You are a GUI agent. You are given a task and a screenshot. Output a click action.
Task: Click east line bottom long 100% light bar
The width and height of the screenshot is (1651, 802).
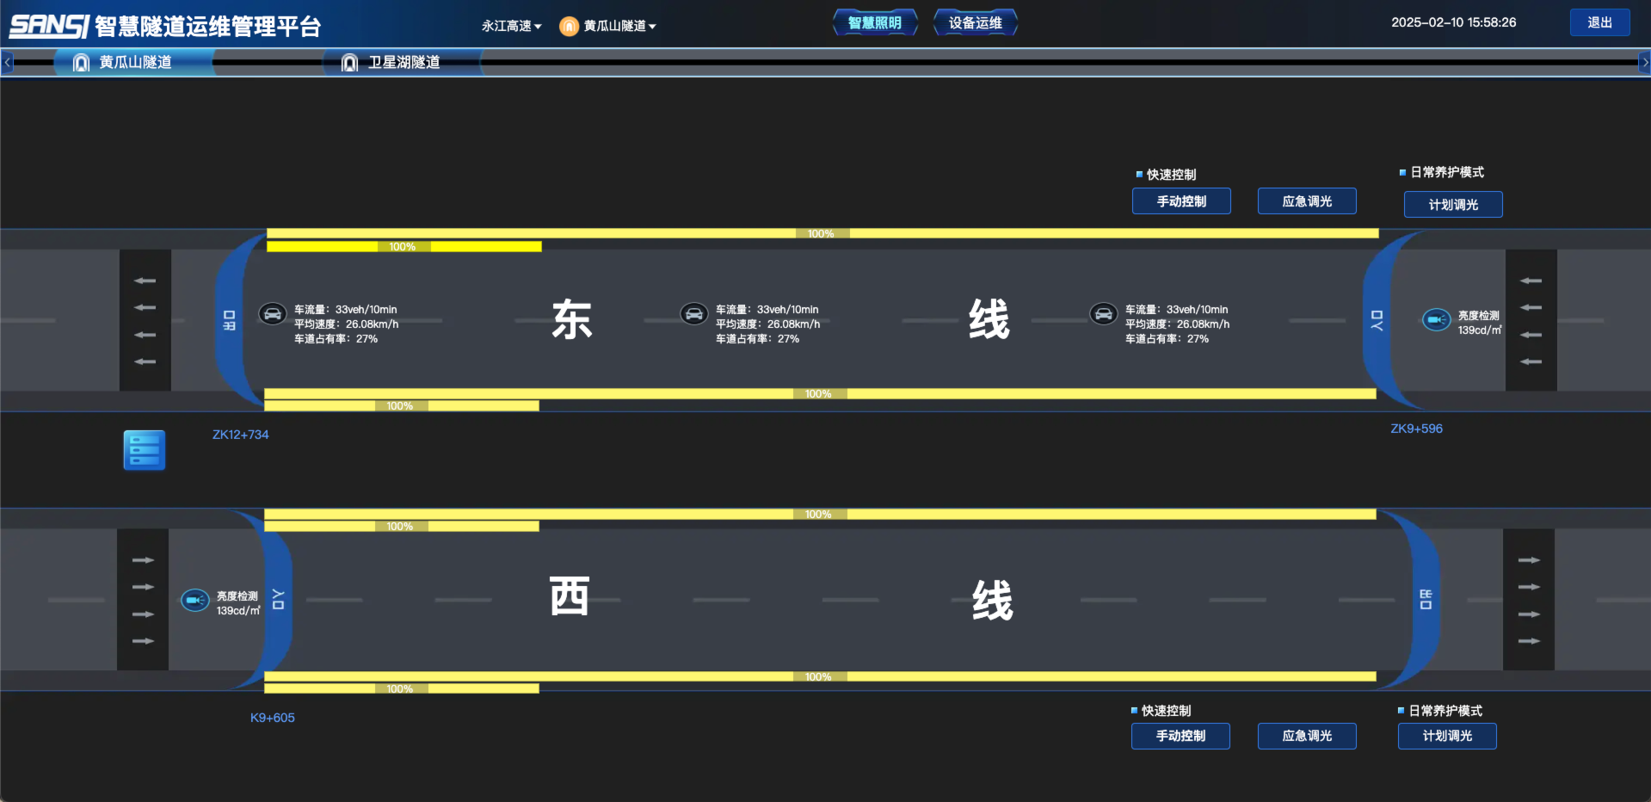820,393
